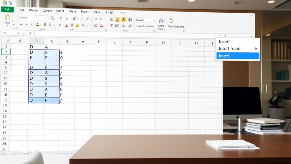Click the Table Insert icon in the ribbon
291x164 pixels.
pyautogui.click(x=161, y=20)
